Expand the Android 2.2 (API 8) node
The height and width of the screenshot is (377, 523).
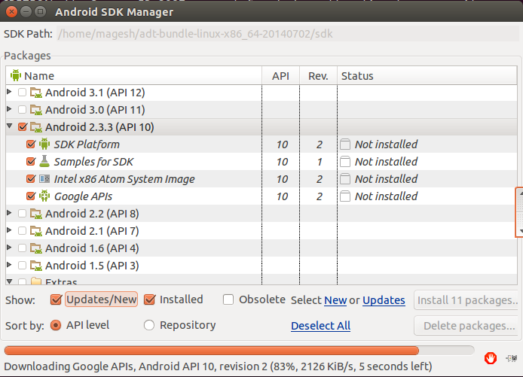pyautogui.click(x=9, y=213)
